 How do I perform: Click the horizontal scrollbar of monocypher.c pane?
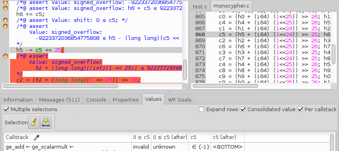point(225,86)
